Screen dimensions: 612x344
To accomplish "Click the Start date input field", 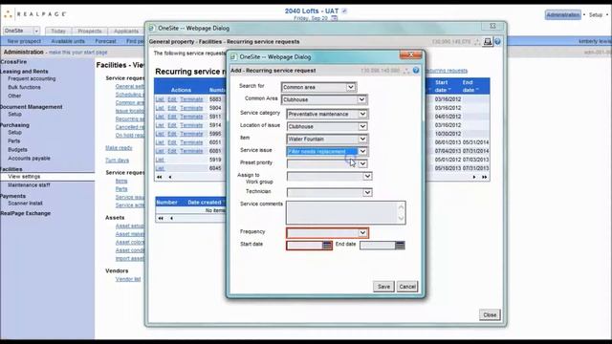I will click(304, 246).
